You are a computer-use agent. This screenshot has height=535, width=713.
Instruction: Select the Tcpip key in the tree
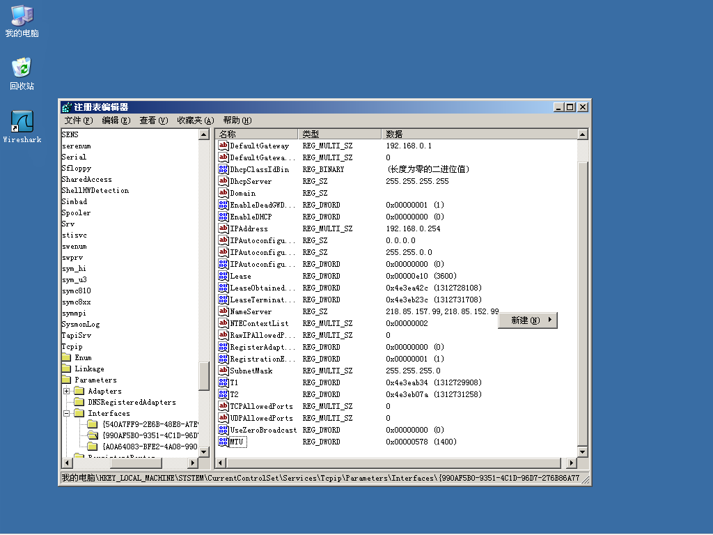coord(72,346)
